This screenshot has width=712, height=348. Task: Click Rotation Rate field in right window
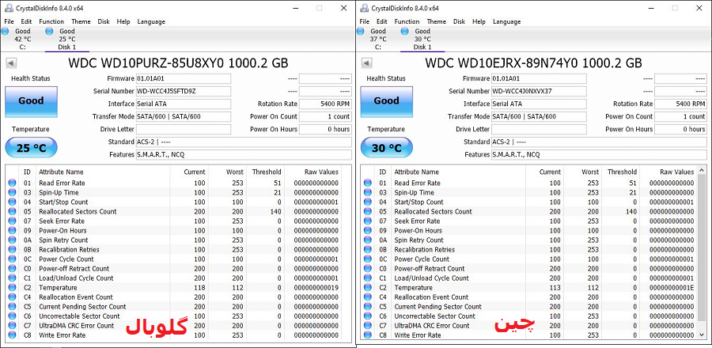680,104
